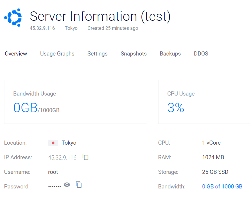Screen dimensions: 250x201
Task: View the DDOS tab
Action: coord(201,54)
